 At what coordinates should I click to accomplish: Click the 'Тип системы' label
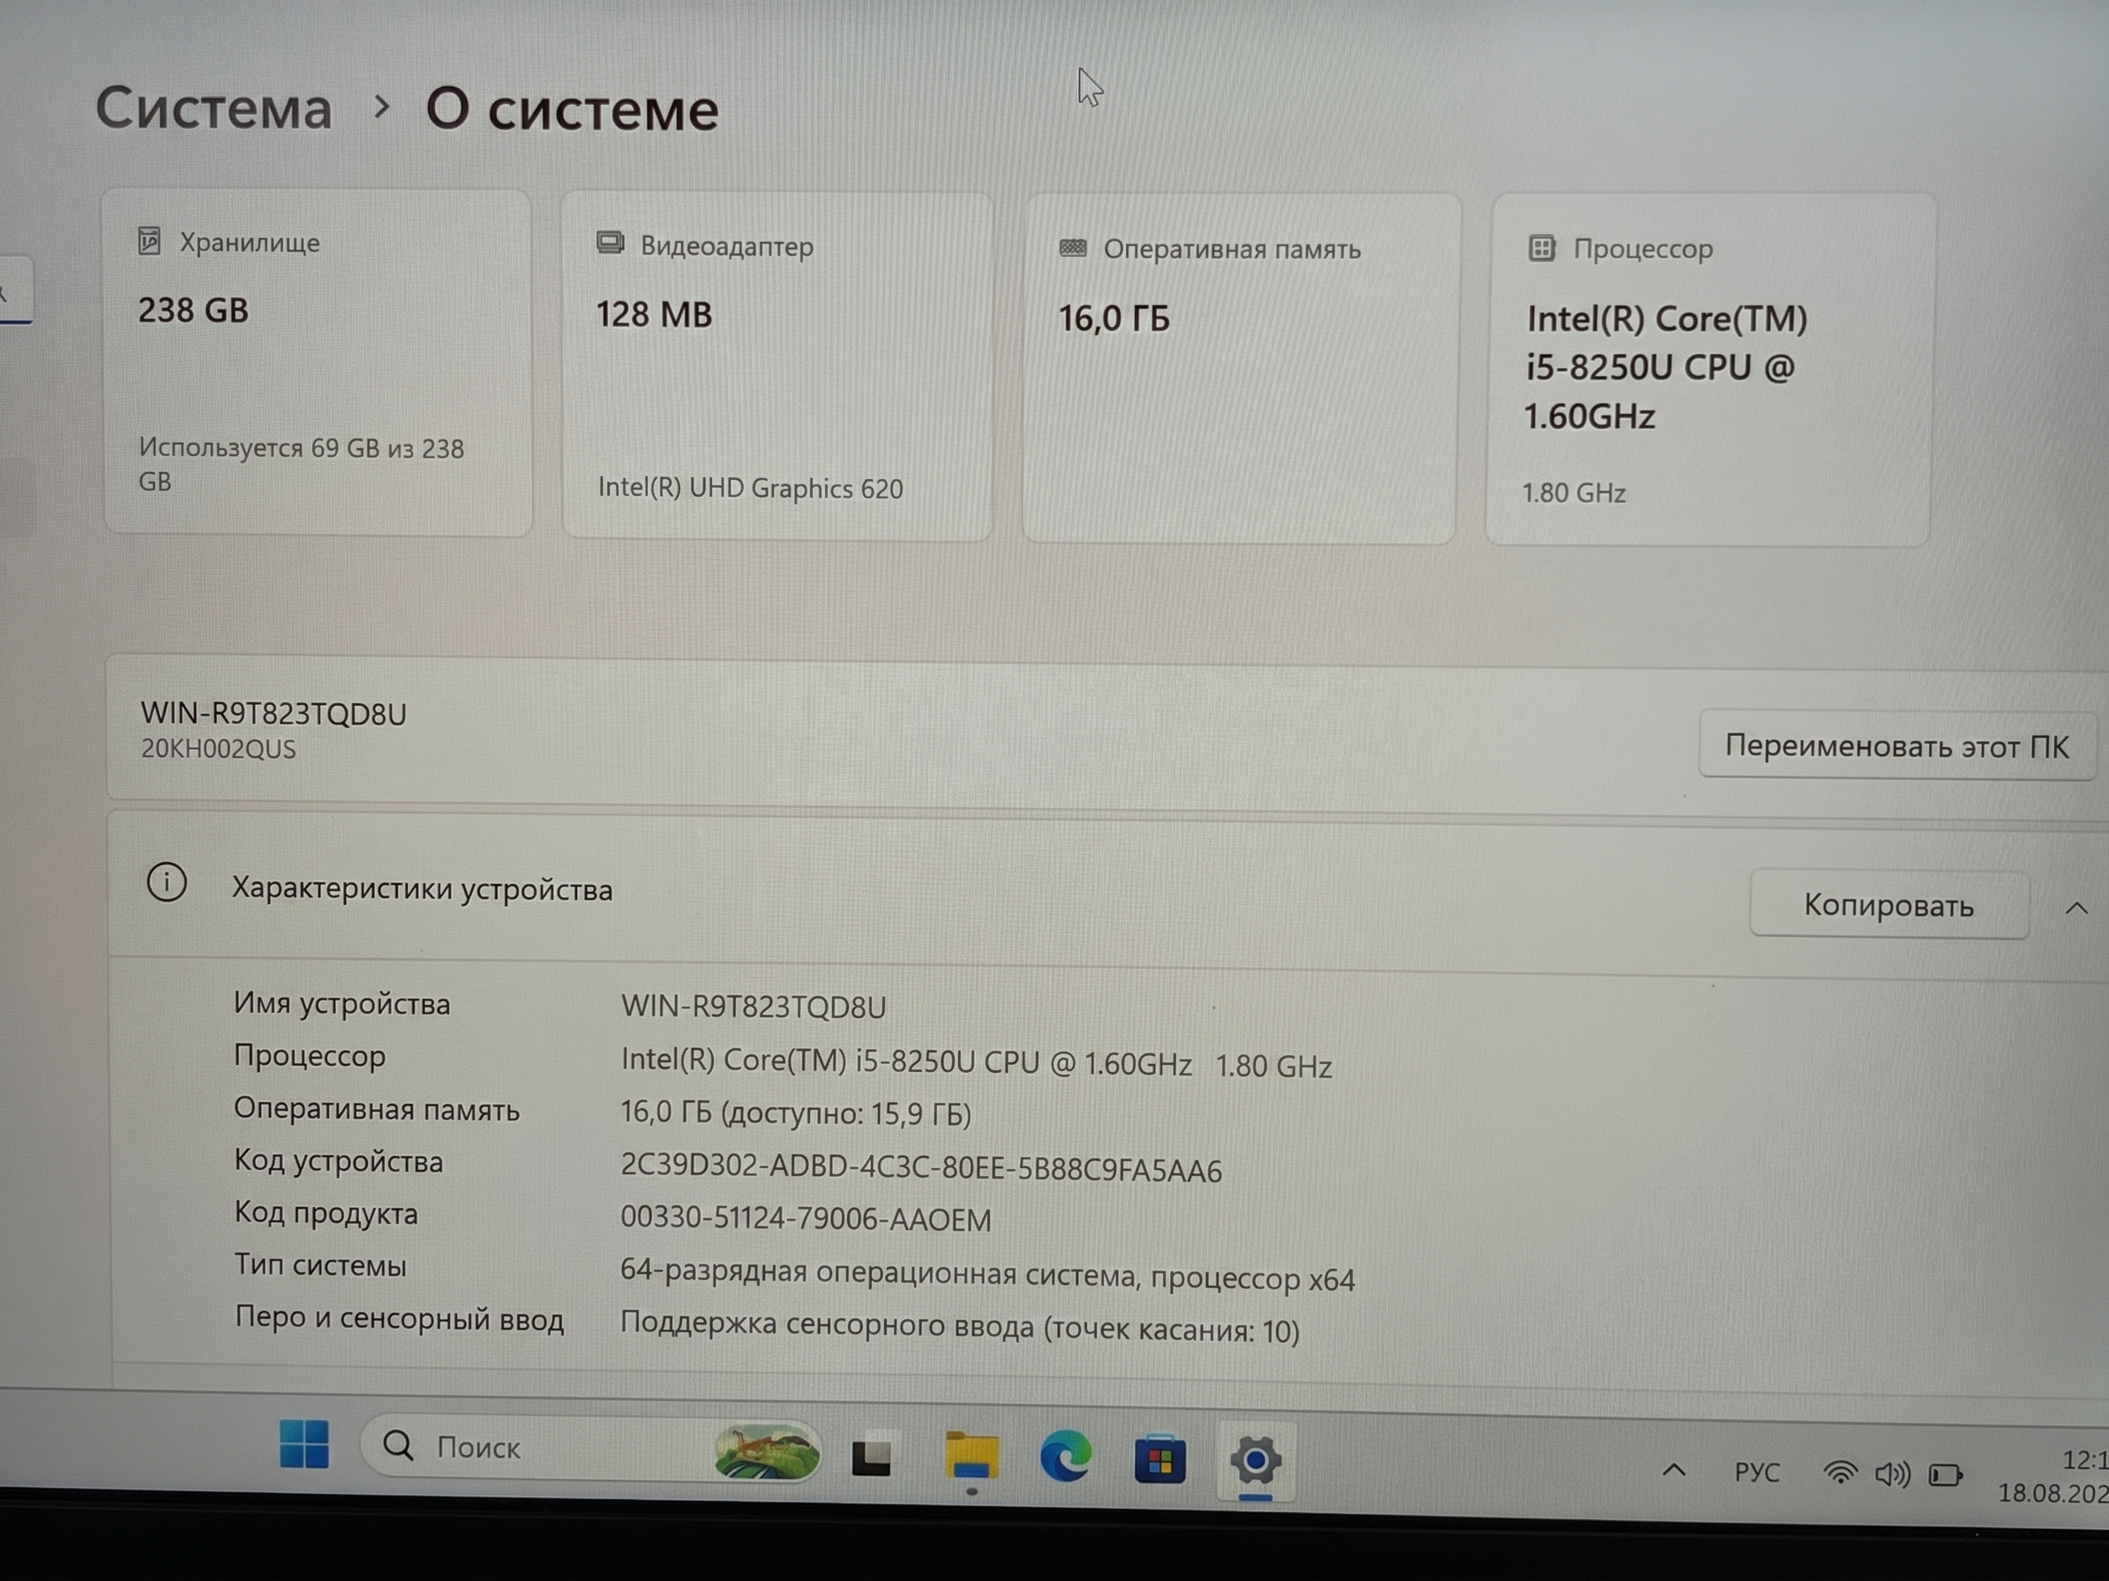(320, 1264)
